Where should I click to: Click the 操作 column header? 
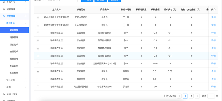click(213, 9)
